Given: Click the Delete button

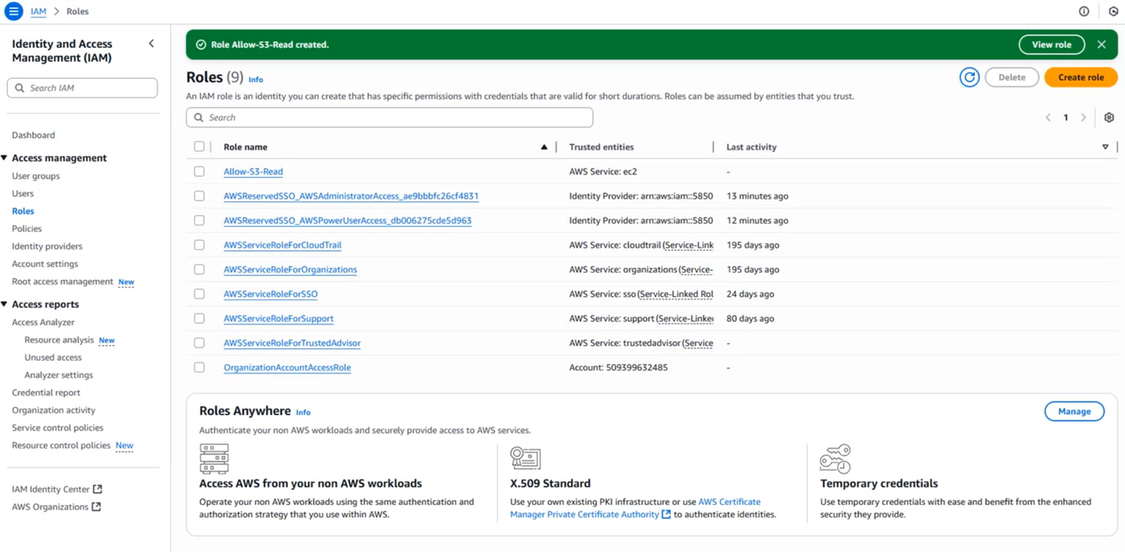Looking at the screenshot, I should click(1012, 77).
